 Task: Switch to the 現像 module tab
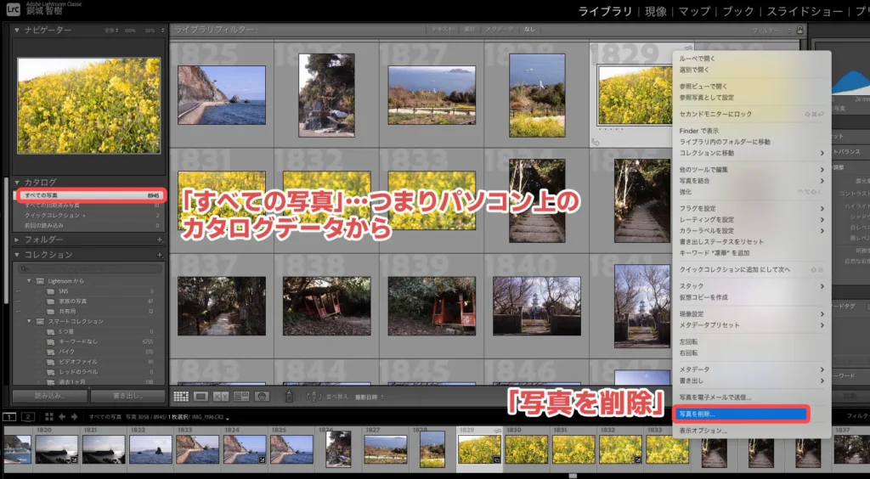click(x=655, y=11)
